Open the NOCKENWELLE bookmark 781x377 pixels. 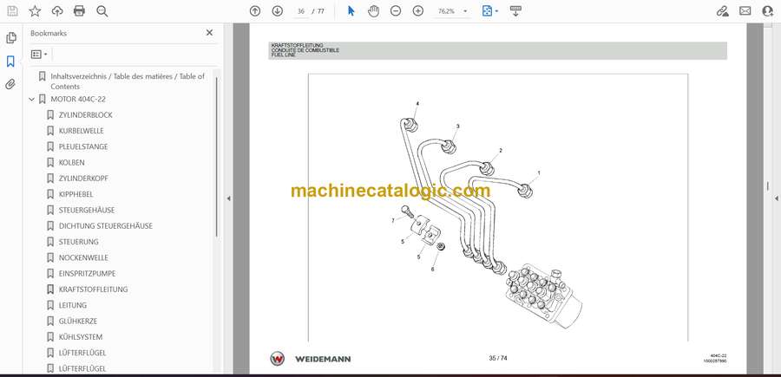(x=83, y=257)
